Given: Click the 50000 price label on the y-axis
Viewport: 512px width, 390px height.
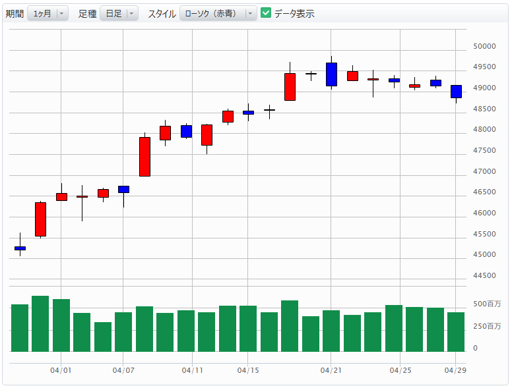Looking at the screenshot, I should coord(484,47).
